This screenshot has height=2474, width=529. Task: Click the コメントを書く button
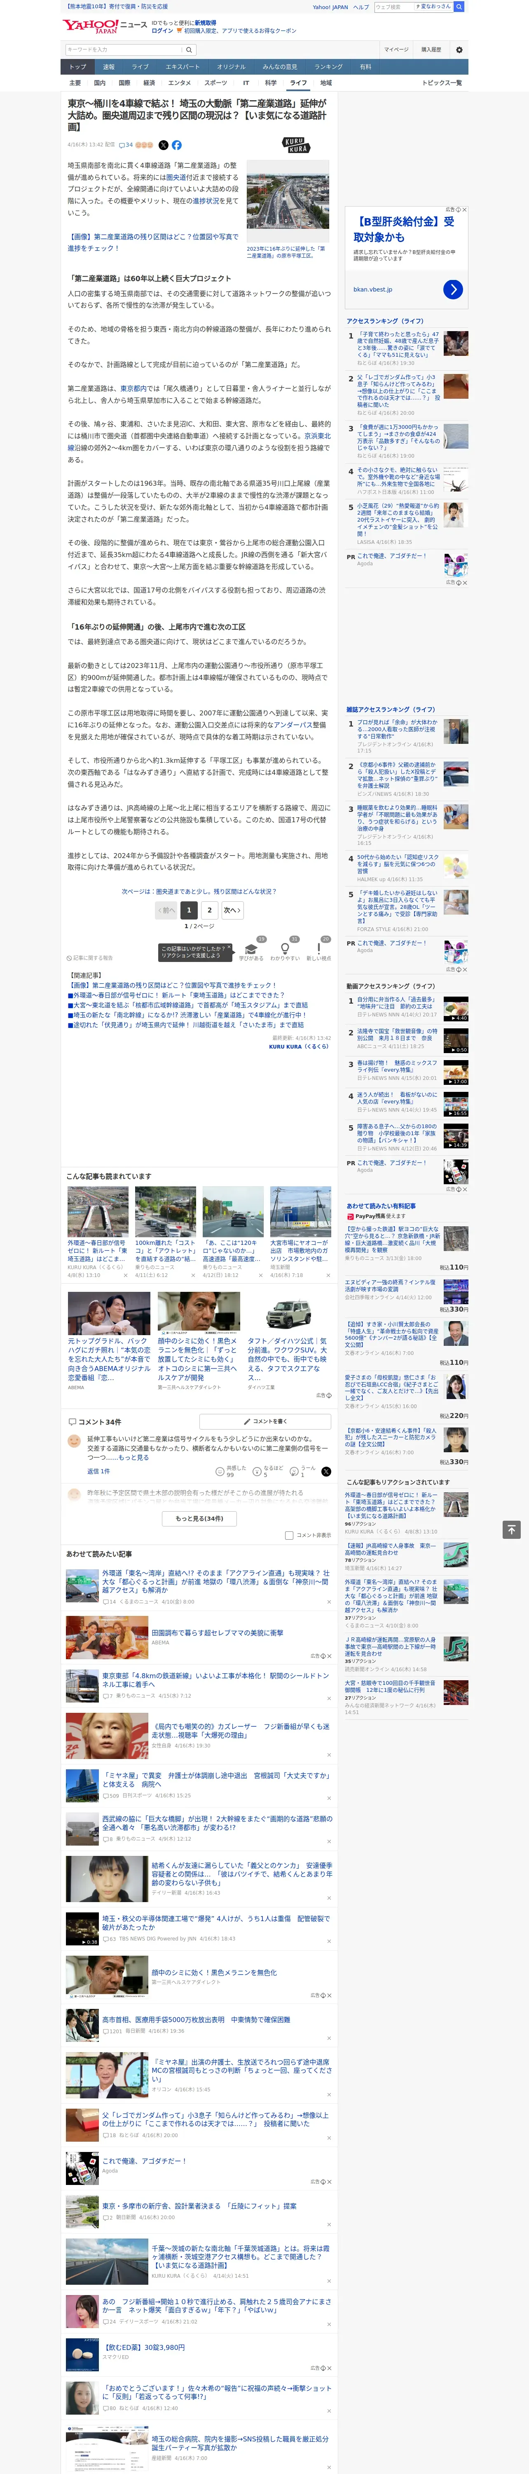pyautogui.click(x=265, y=1421)
